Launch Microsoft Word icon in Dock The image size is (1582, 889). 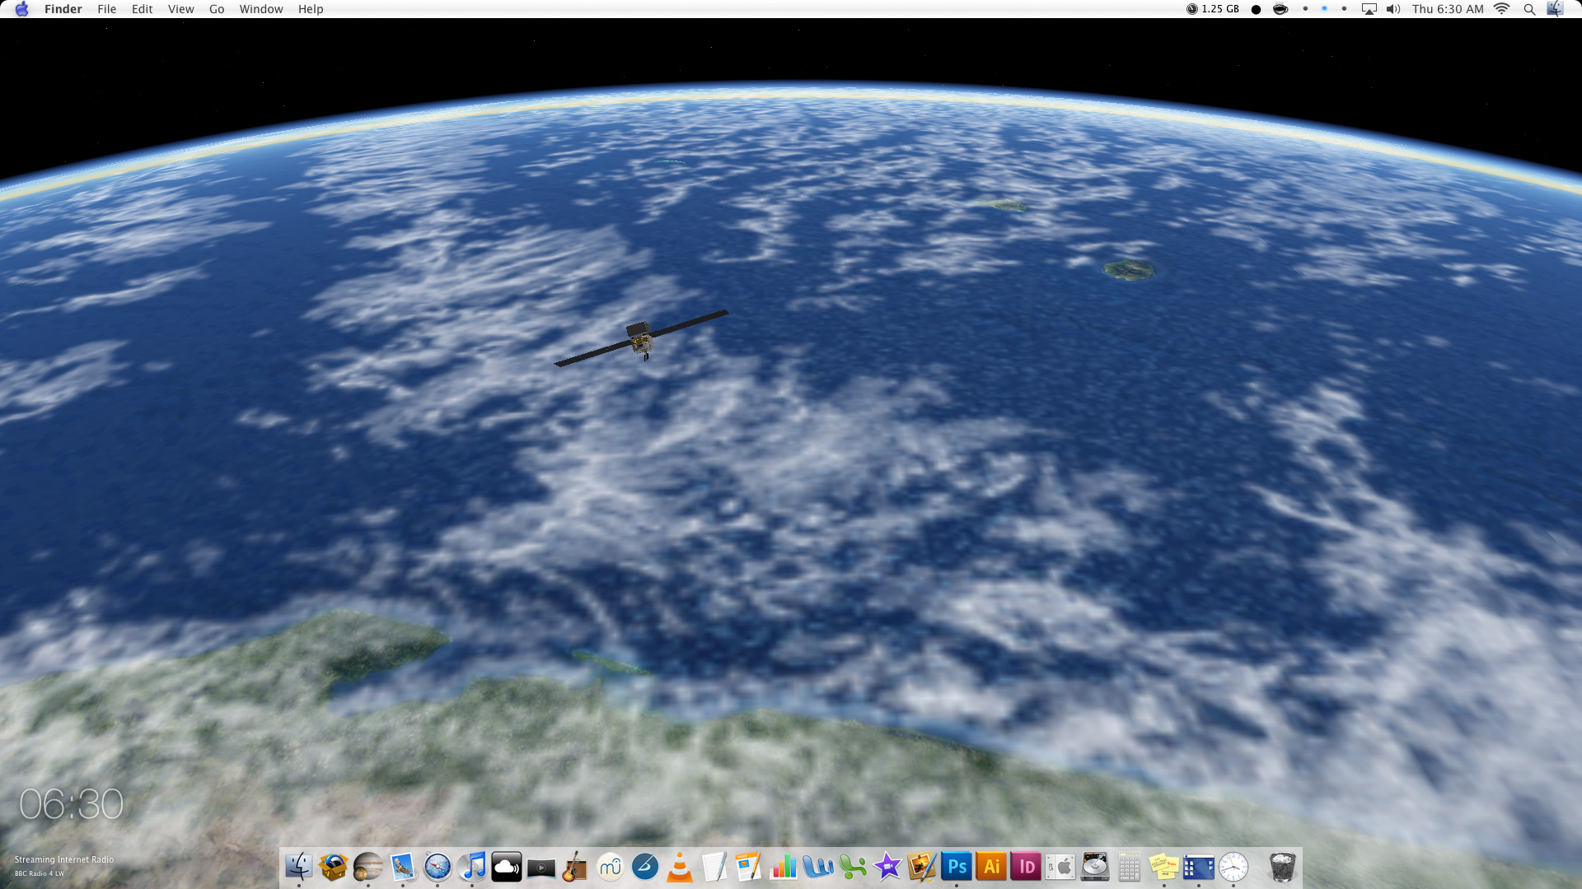click(818, 867)
